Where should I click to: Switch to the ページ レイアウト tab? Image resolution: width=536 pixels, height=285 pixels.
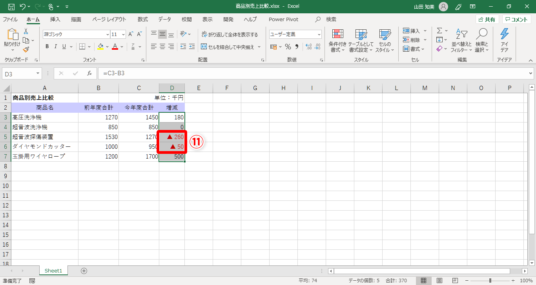click(109, 19)
